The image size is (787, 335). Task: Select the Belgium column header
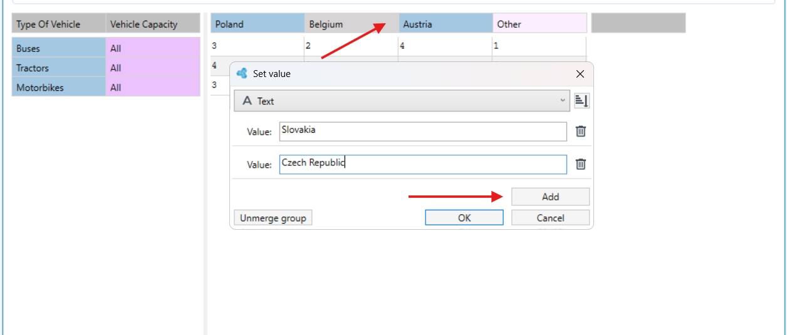pyautogui.click(x=352, y=24)
